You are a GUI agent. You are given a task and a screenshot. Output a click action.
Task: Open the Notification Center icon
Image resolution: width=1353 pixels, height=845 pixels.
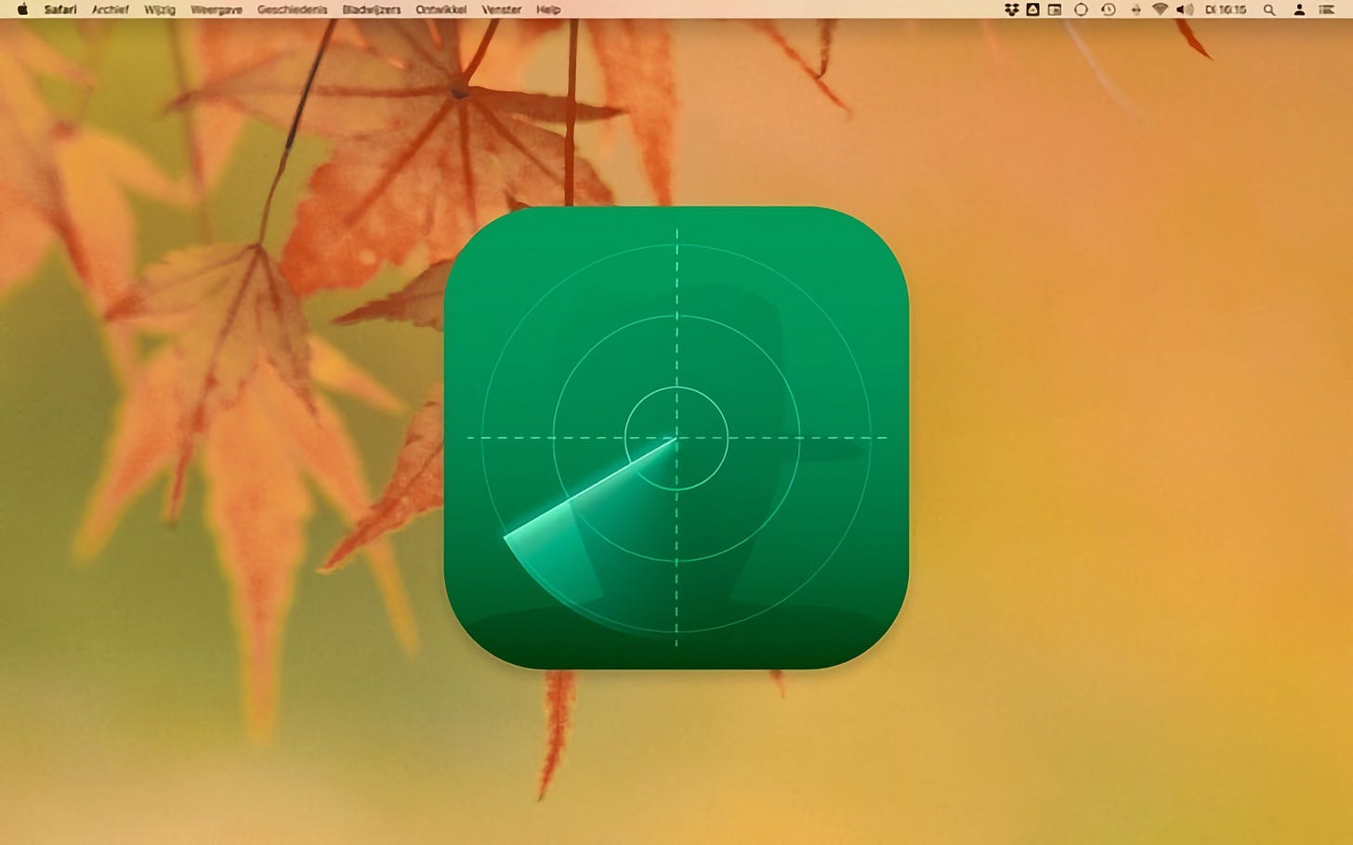pos(1327,9)
